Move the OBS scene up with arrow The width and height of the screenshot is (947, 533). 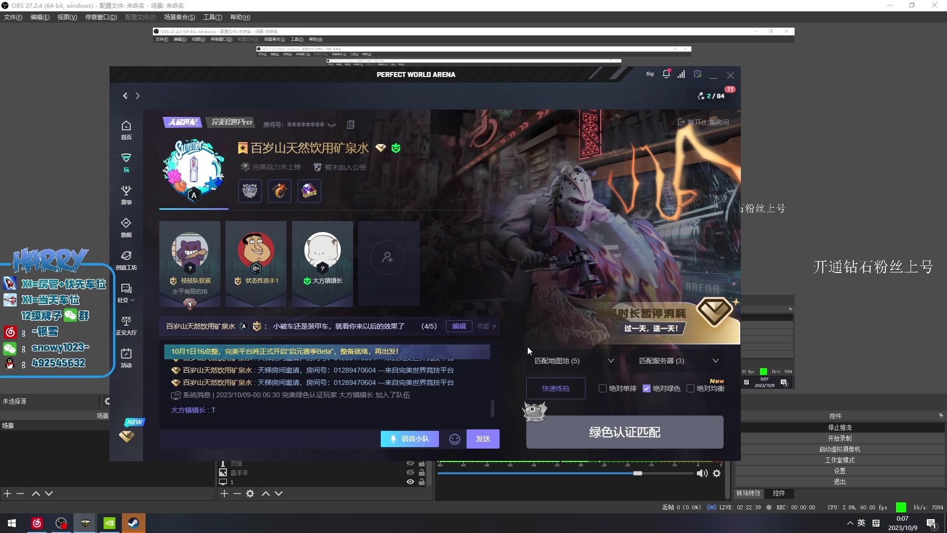(x=36, y=494)
